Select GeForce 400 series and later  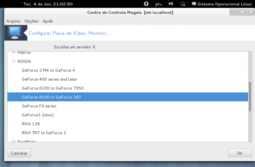128,79
